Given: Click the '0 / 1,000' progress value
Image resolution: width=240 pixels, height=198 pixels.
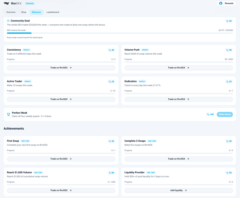Looking at the screenshot, I should 112,182.
